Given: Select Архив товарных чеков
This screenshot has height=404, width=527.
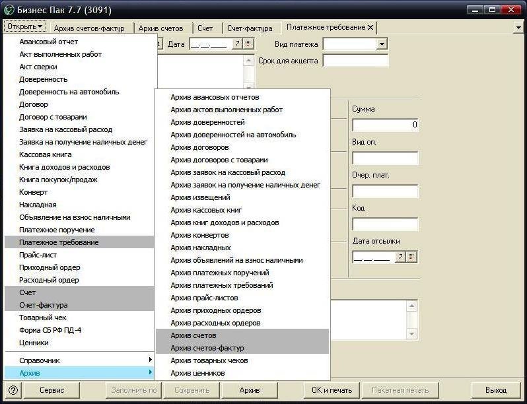Looking at the screenshot, I should [242, 360].
